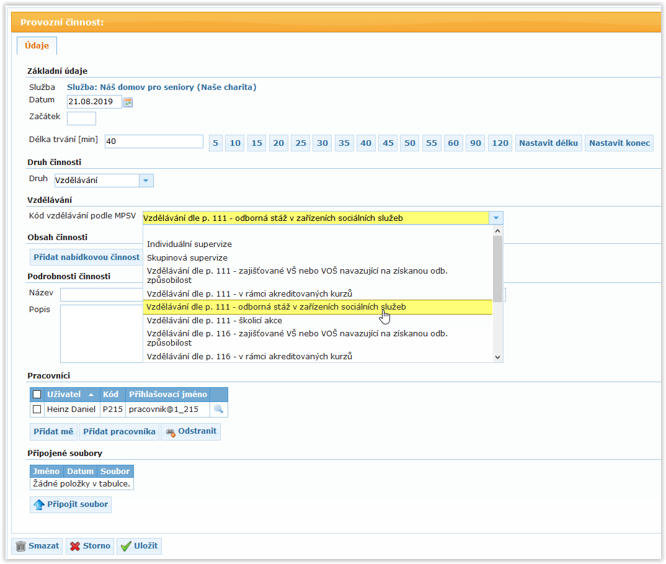Choose p. 111 zajišťované VŠ nebo VOŠ option
Image resolution: width=666 pixels, height=564 pixels.
click(x=317, y=275)
